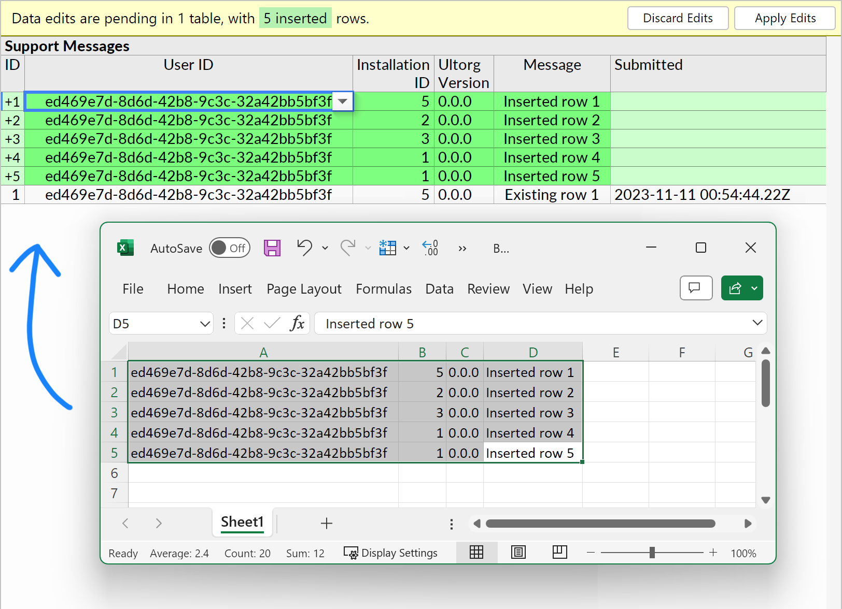Screen dimensions: 842x609
Task: Undo the last action
Action: (304, 248)
